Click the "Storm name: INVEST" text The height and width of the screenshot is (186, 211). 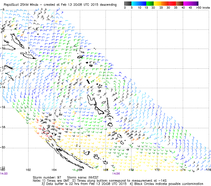pos(83,177)
